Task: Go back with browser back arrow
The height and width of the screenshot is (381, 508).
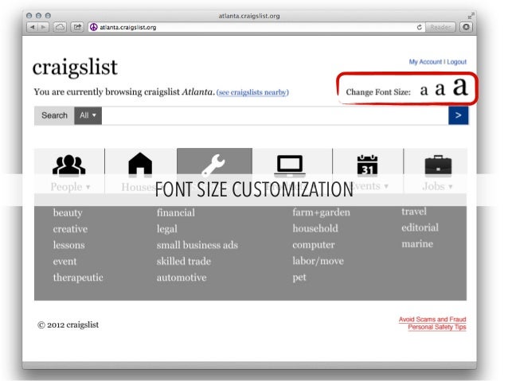Action: point(33,27)
